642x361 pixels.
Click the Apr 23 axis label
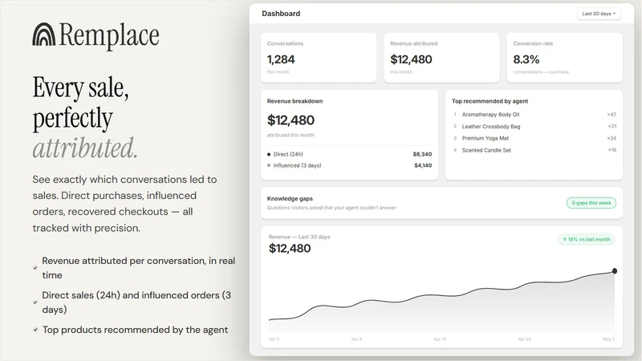(525, 339)
